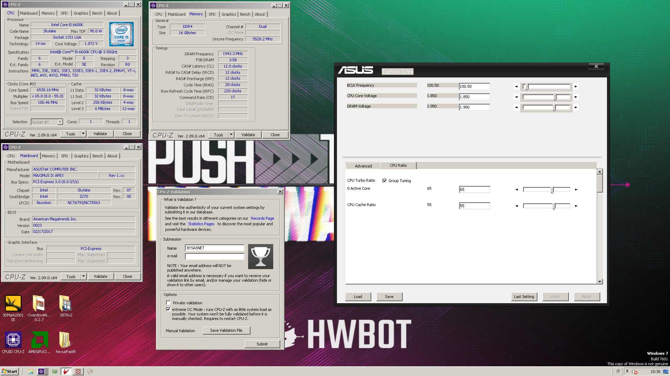This screenshot has height=376, width=670.
Task: Click the Close button in the Memory window
Action: (275, 135)
